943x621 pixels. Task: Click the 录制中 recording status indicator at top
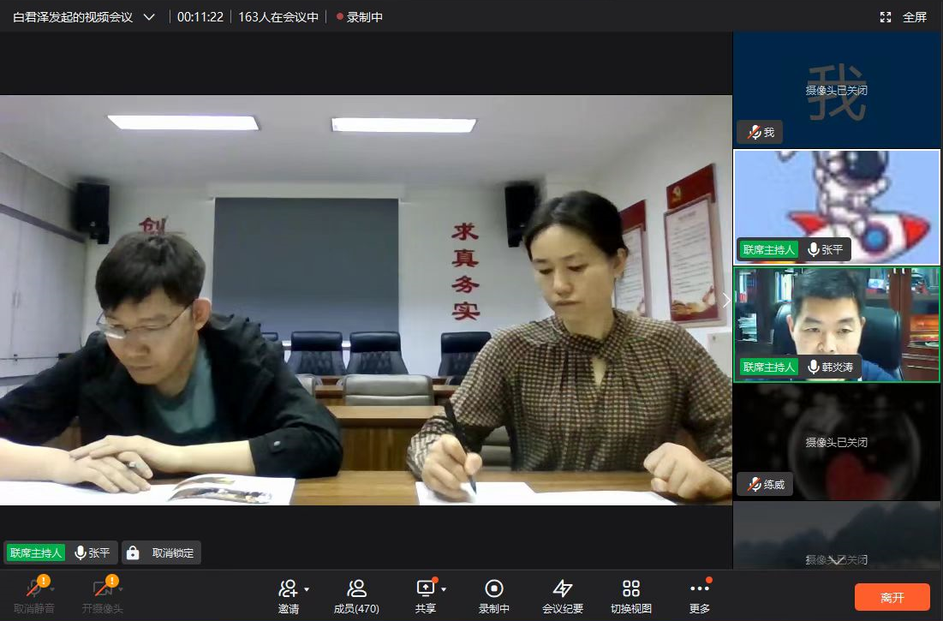point(360,17)
